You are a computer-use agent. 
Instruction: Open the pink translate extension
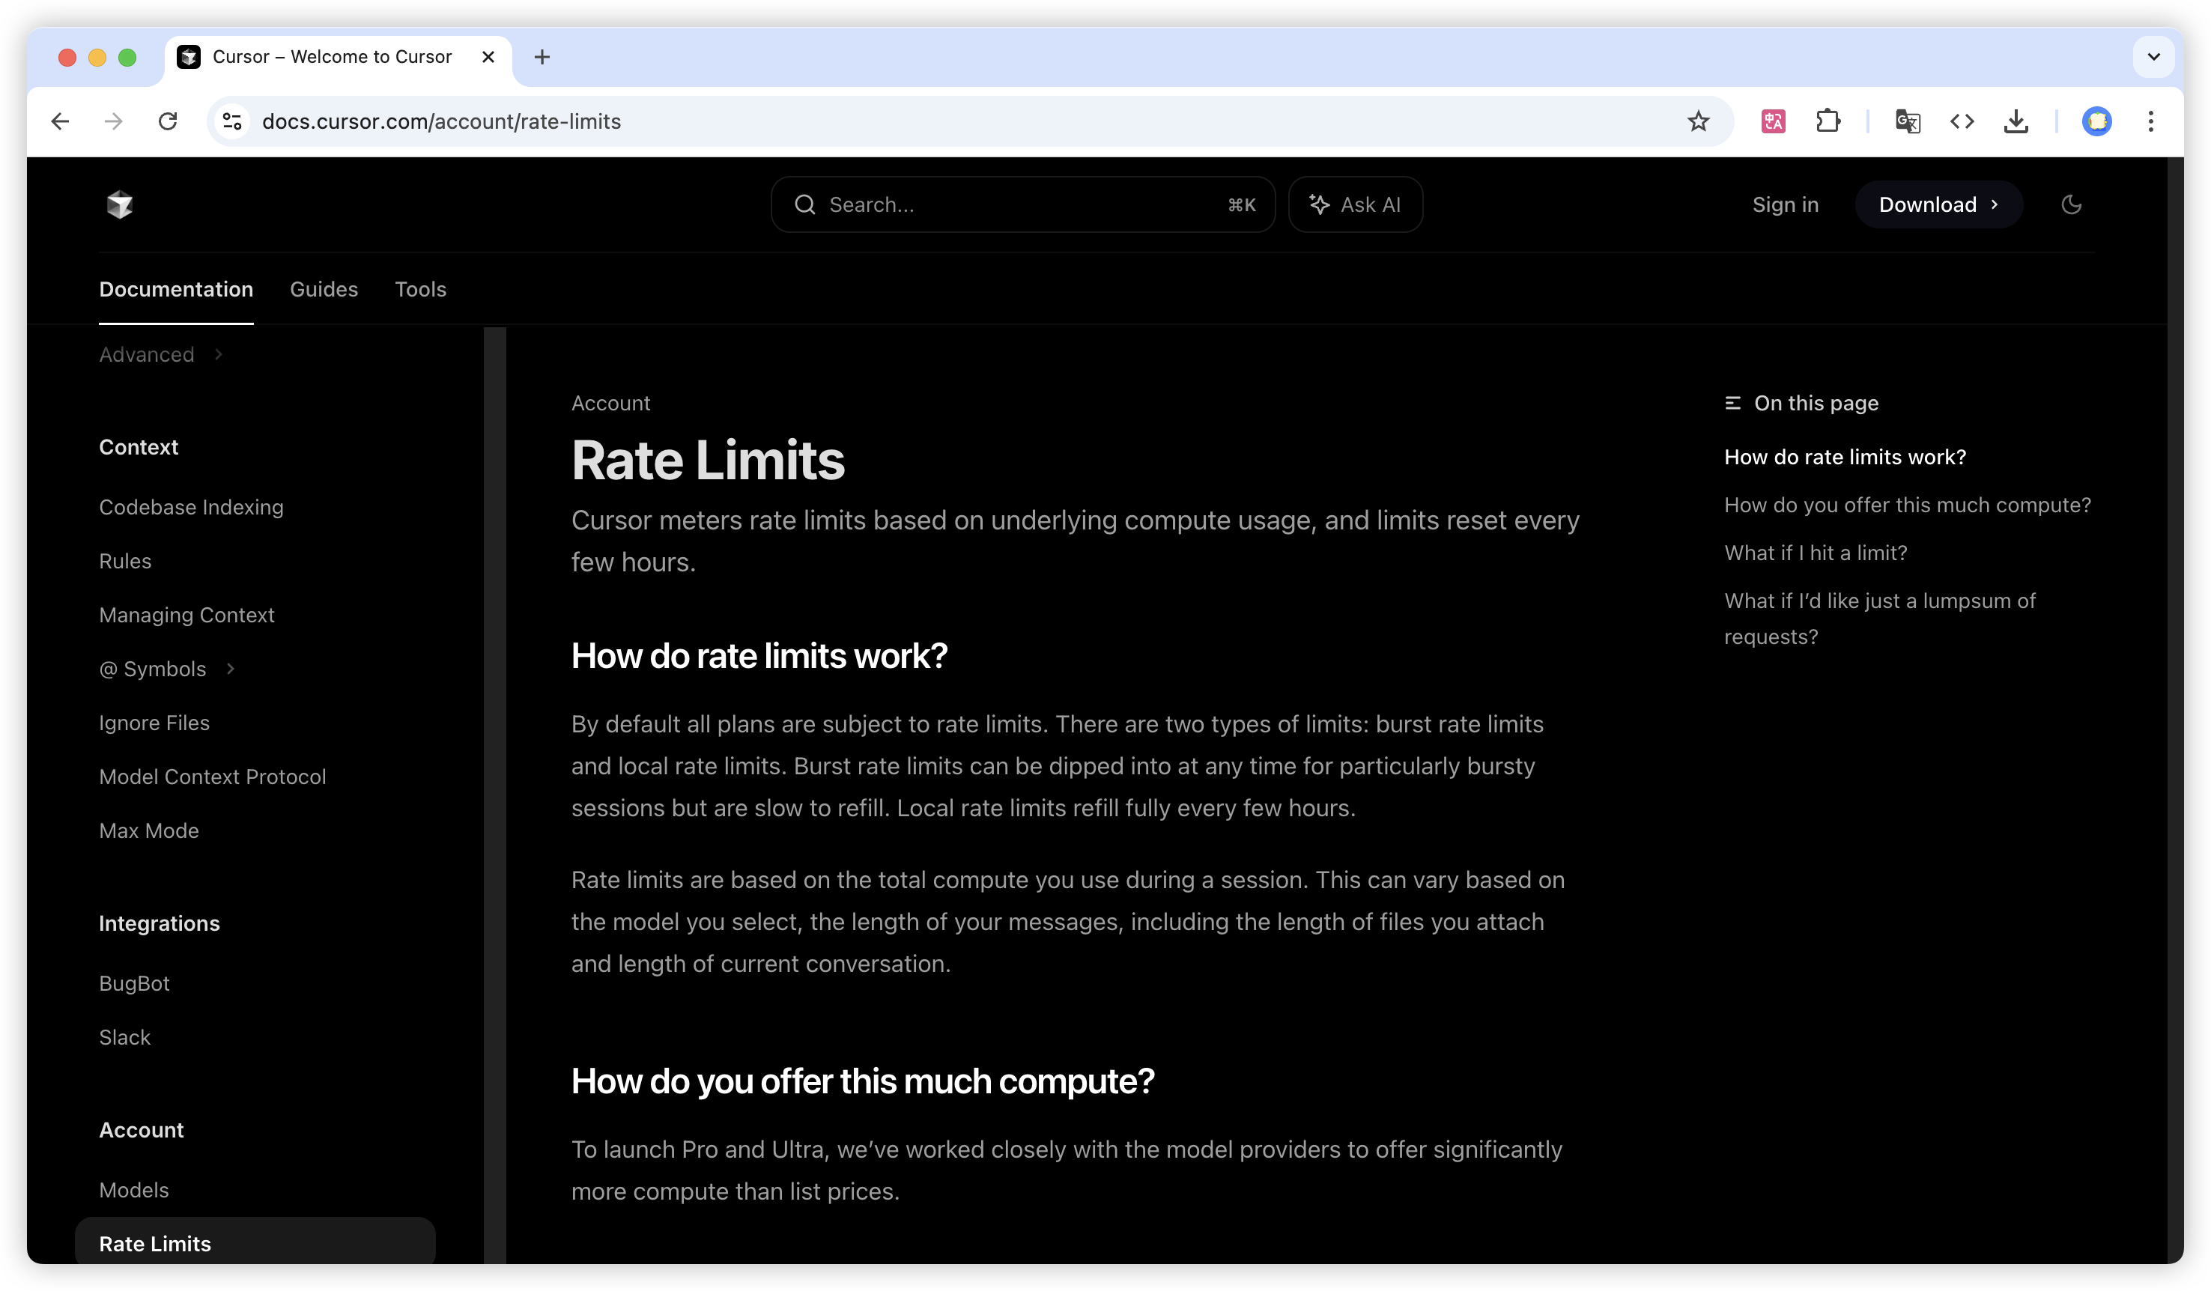1773,121
